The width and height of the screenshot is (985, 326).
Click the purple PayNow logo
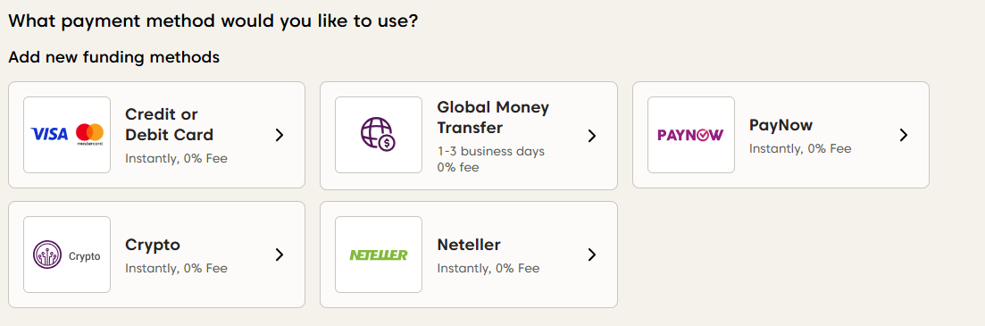click(690, 135)
